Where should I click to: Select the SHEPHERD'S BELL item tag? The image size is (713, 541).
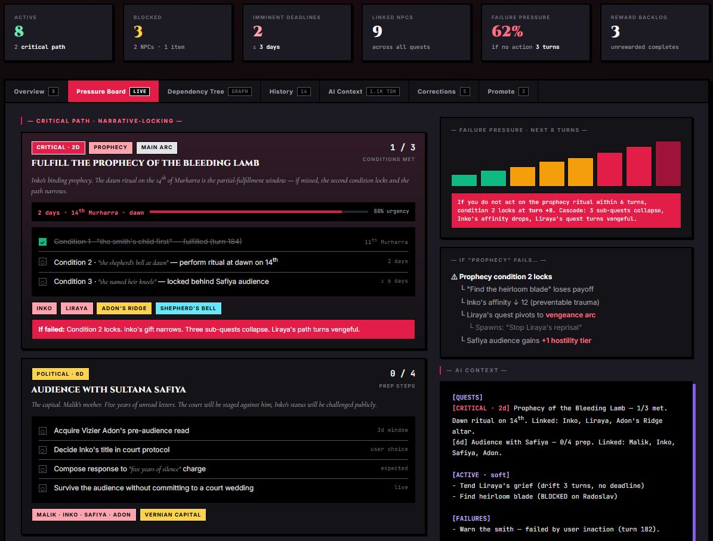coord(189,308)
